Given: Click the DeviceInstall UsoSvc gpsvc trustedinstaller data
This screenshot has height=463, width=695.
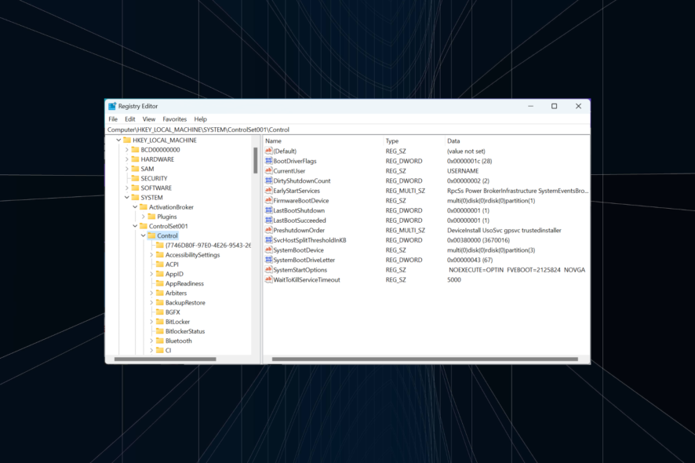Looking at the screenshot, I should click(504, 230).
